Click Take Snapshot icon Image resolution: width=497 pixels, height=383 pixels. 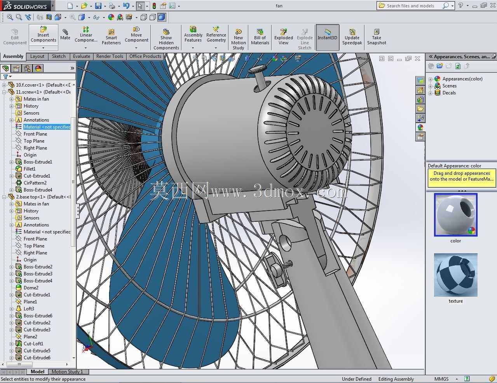(x=377, y=37)
